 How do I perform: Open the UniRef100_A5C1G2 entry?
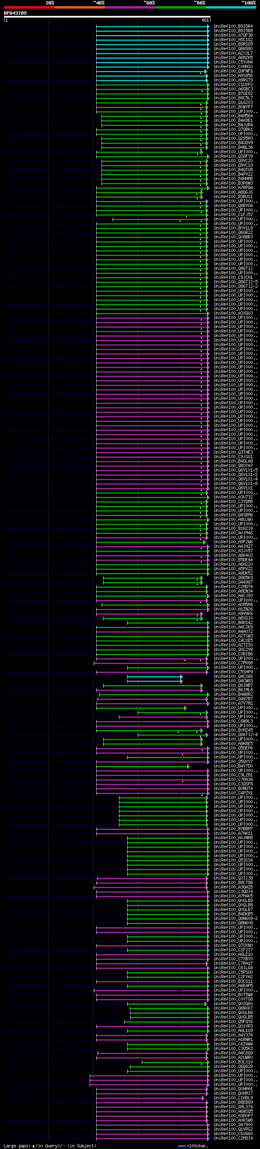(x=233, y=40)
